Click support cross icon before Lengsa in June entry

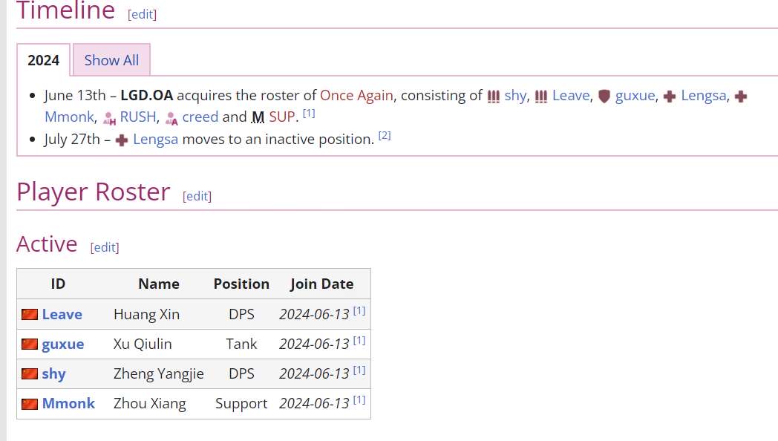click(x=669, y=97)
